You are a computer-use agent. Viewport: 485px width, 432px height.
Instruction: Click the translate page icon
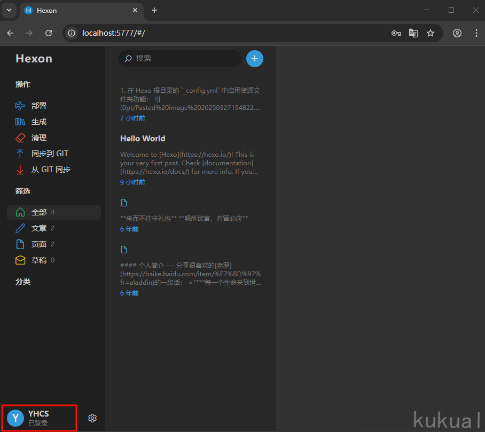413,33
